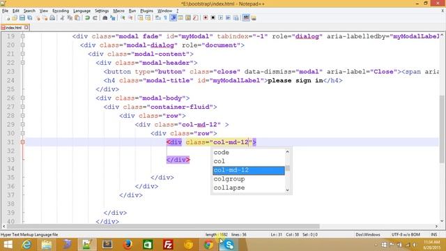
Task: Click the Paste clipboard icon
Action: pos(77,18)
